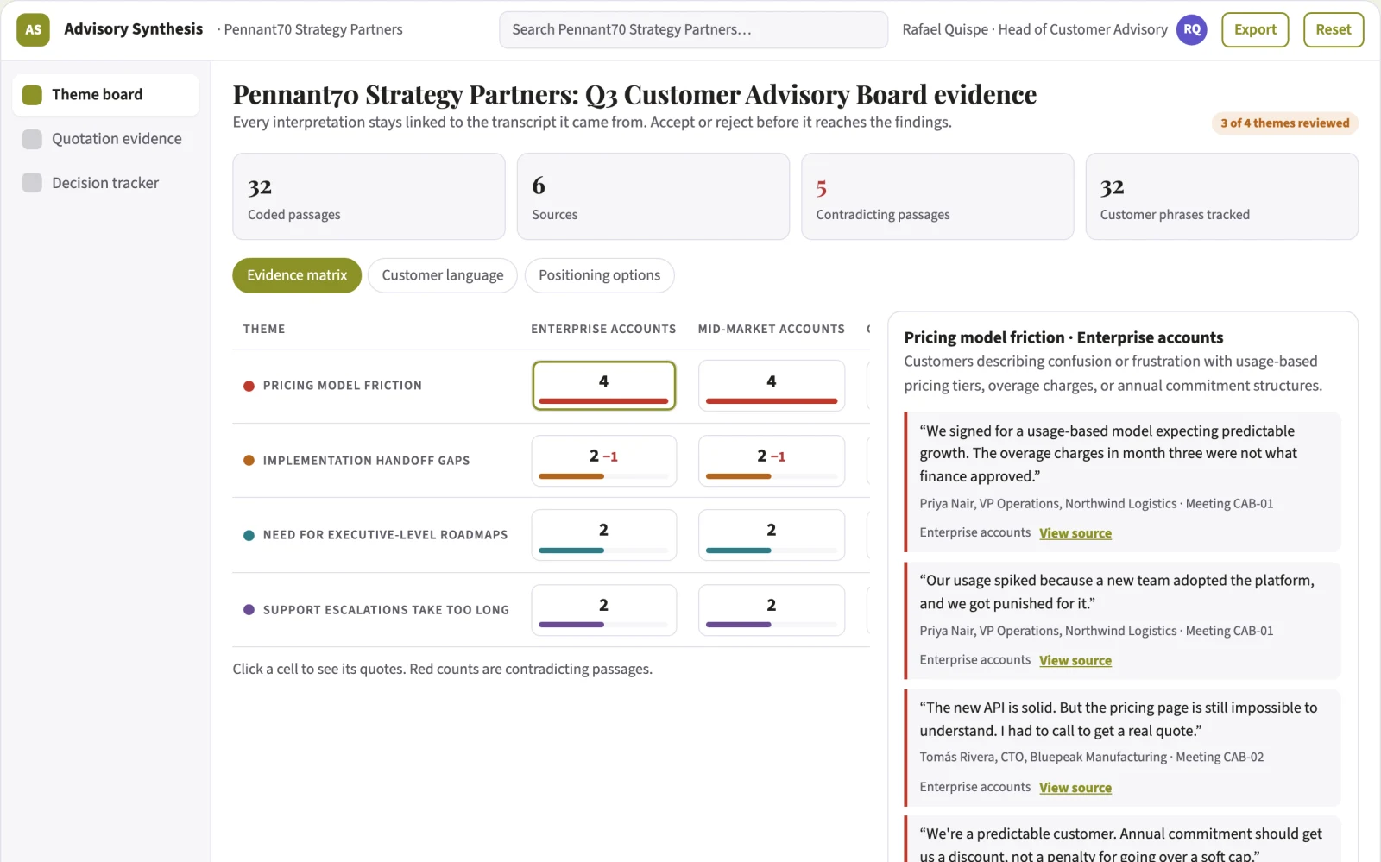Click Need for Executive-Level Roadmaps row label
Viewport: 1381px width, 862px height.
point(386,535)
